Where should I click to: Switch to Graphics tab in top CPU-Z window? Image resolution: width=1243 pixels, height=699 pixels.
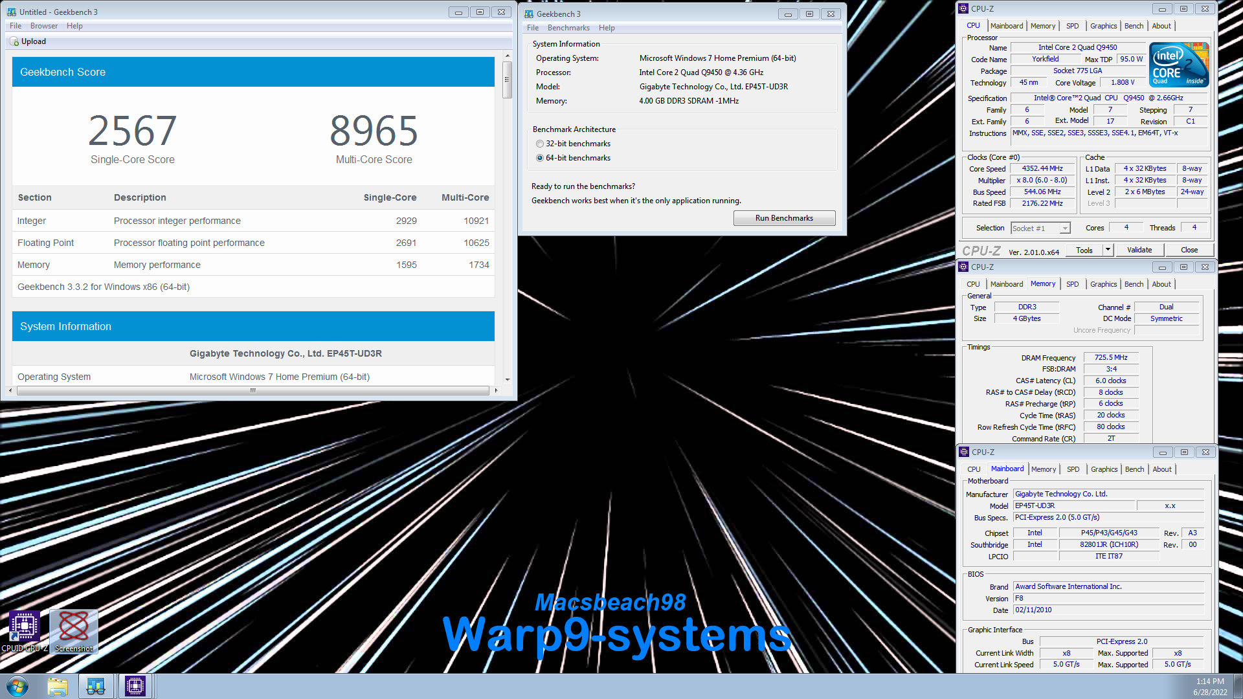tap(1104, 26)
